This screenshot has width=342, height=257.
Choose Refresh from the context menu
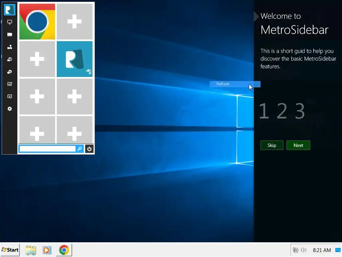point(235,84)
